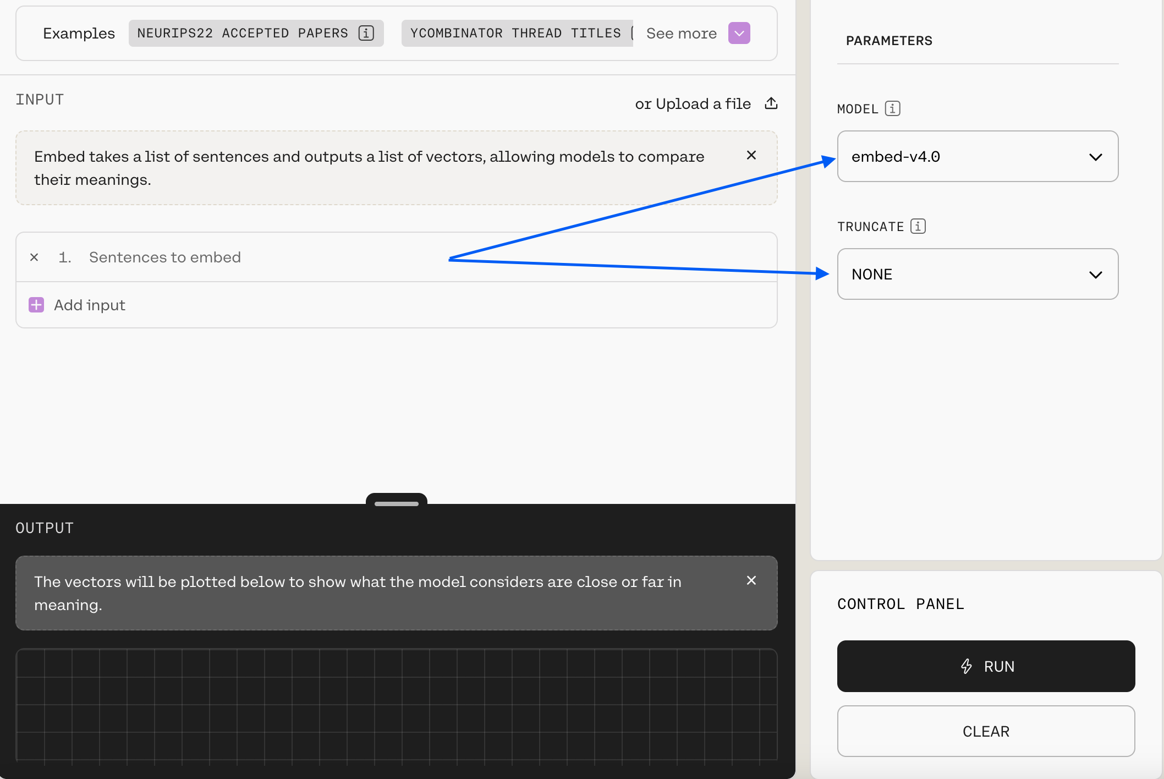Click the purple plus Add input icon
1164x779 pixels.
click(36, 305)
